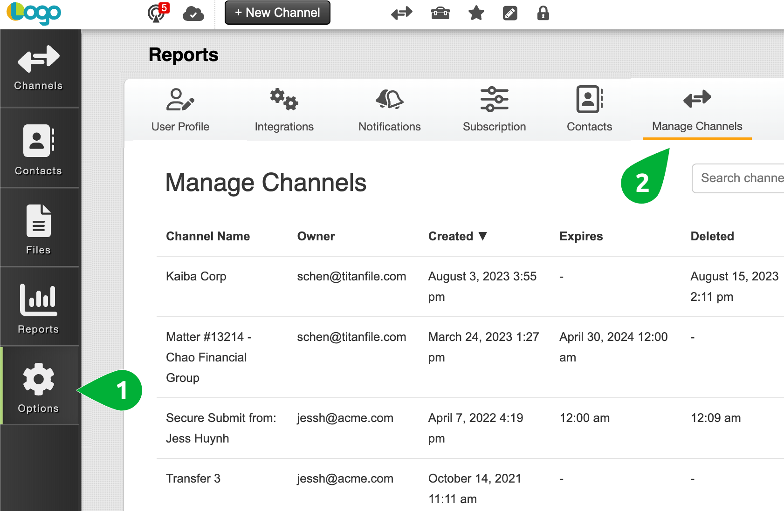Switch to the Contacts tab
This screenshot has height=511, width=784.
(x=589, y=109)
